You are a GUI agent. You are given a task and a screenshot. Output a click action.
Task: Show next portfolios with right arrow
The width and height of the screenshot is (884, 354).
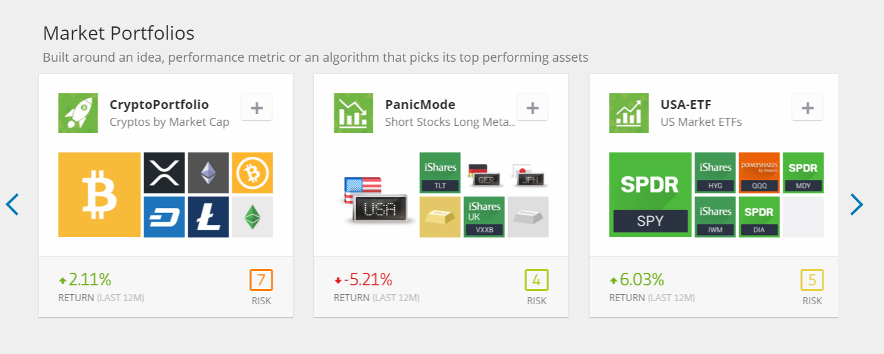click(x=856, y=204)
